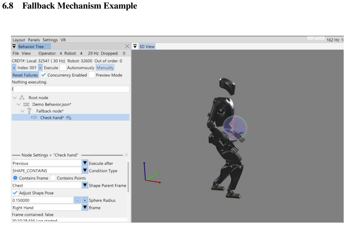Click the Fallback node question mark icon
The width and height of the screenshot is (346, 225).
[x=29, y=111]
